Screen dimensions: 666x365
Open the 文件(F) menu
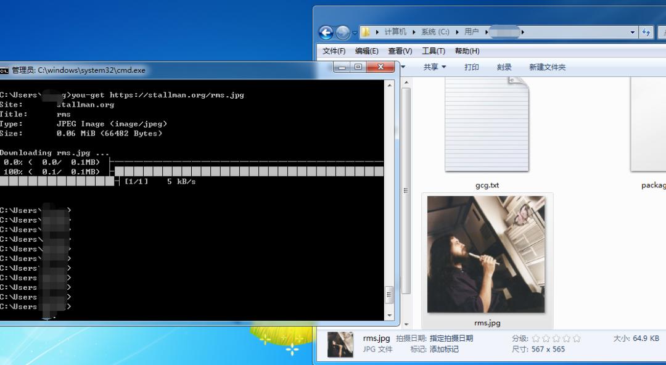[x=334, y=51]
